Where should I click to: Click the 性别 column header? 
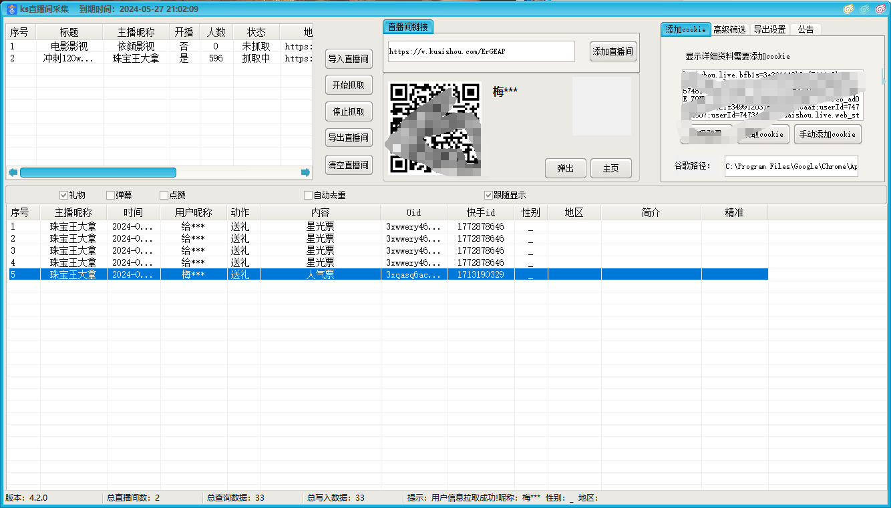[531, 212]
